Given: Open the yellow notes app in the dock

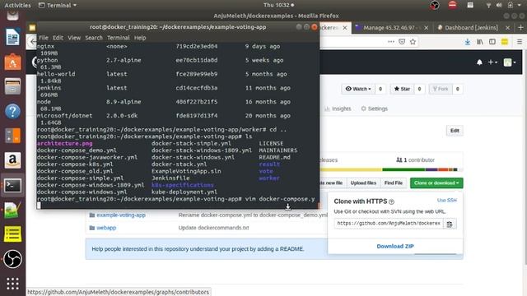Looking at the screenshot, I should (13, 234).
